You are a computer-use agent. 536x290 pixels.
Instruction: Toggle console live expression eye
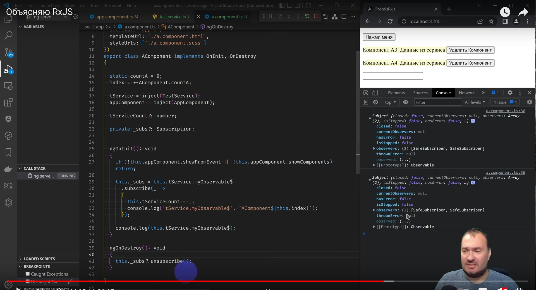(406, 102)
